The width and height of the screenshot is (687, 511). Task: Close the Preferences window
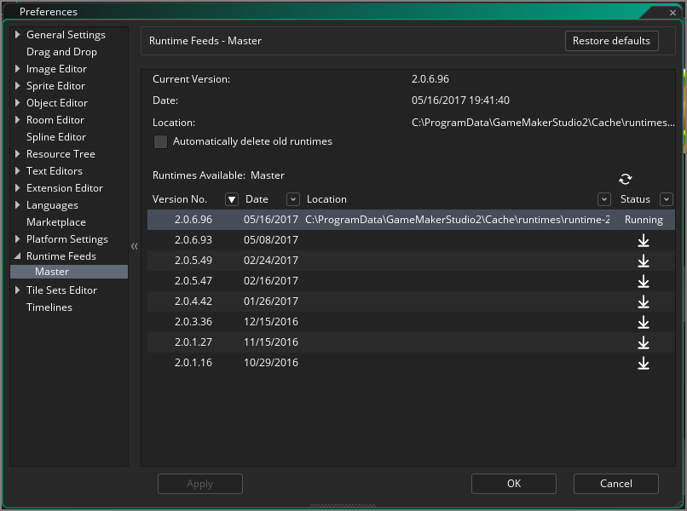673,13
